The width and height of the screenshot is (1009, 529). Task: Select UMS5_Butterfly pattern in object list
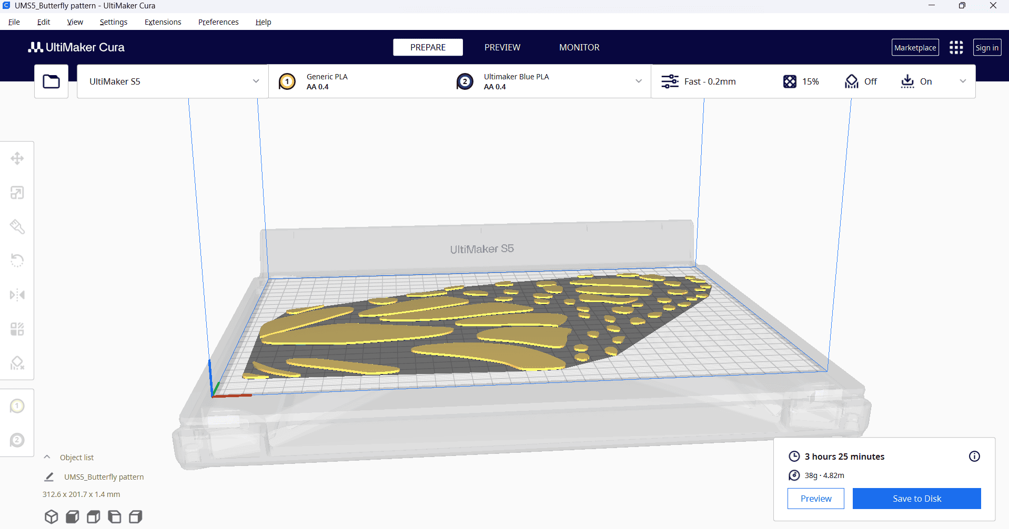tap(104, 477)
